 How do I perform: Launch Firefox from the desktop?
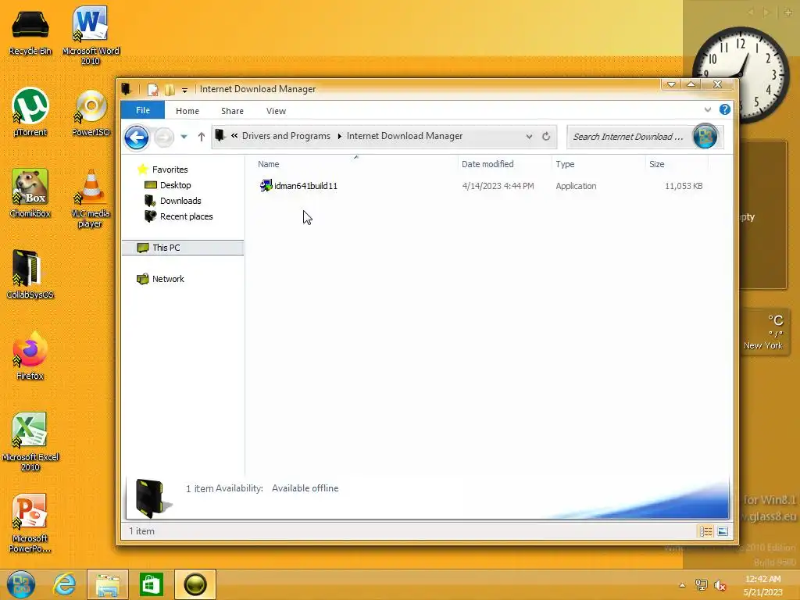point(30,355)
